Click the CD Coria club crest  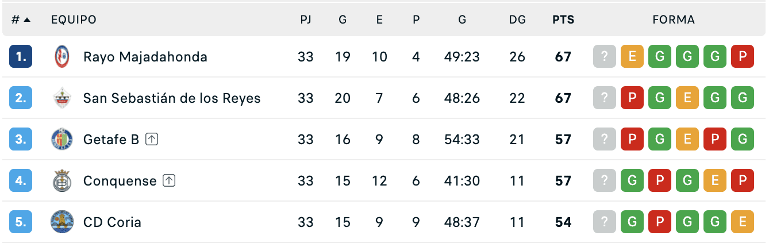click(61, 222)
